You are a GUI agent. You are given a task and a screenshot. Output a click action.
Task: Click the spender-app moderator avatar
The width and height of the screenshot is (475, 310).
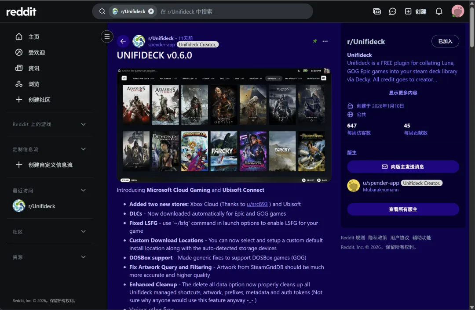tap(353, 186)
